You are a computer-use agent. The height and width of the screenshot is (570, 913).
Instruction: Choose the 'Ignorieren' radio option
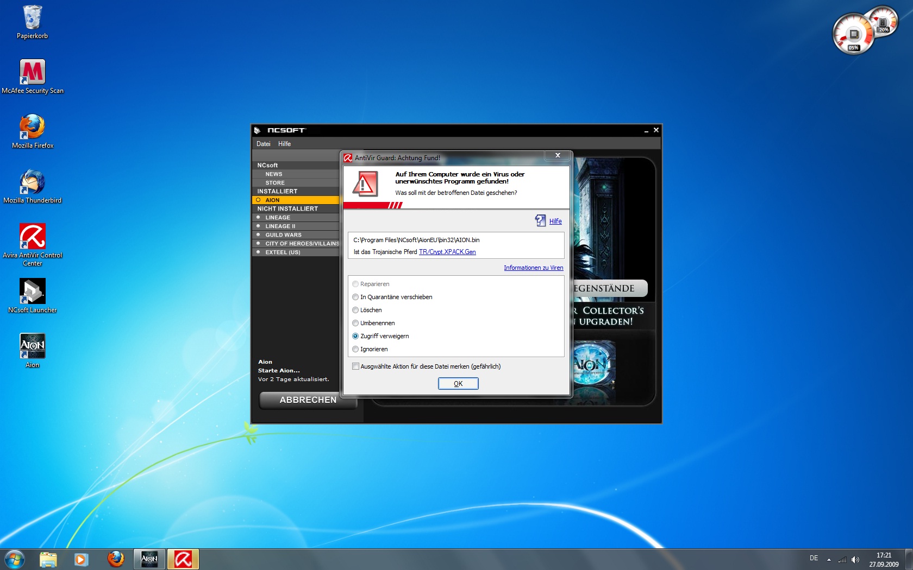pos(355,349)
